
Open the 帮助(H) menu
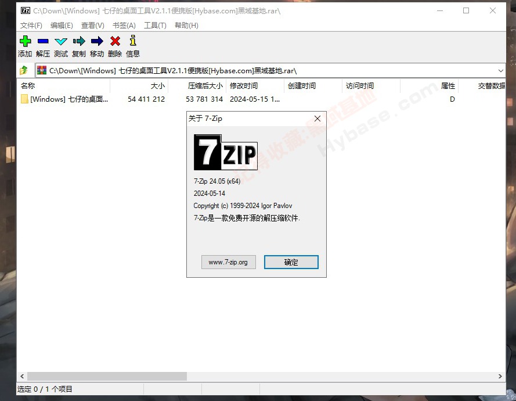[186, 26]
